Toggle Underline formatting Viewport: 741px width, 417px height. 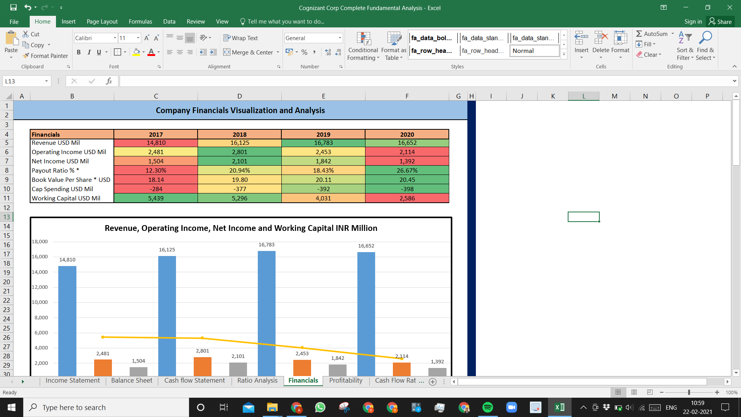point(99,52)
